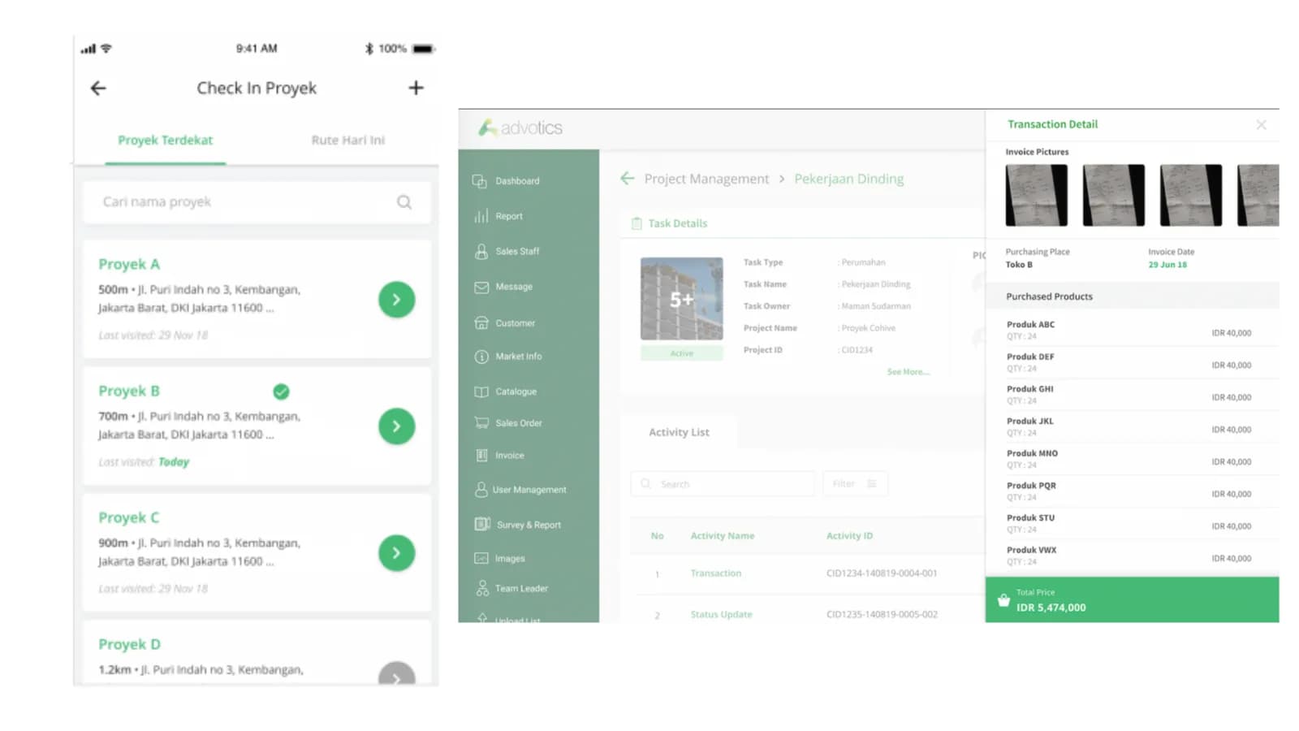Select the Activity List tab

pos(679,432)
